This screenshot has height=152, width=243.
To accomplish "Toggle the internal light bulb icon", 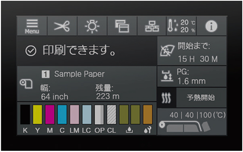I will 92,26.
